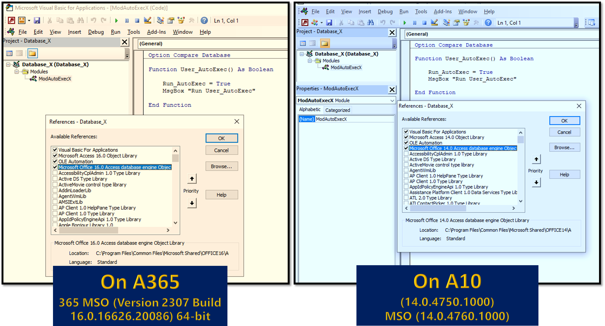Open Object Browser icon in A365 toolbar
This screenshot has height=326, width=605.
coord(181,20)
